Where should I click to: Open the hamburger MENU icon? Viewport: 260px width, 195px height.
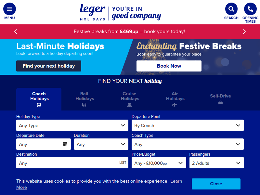coord(9,9)
